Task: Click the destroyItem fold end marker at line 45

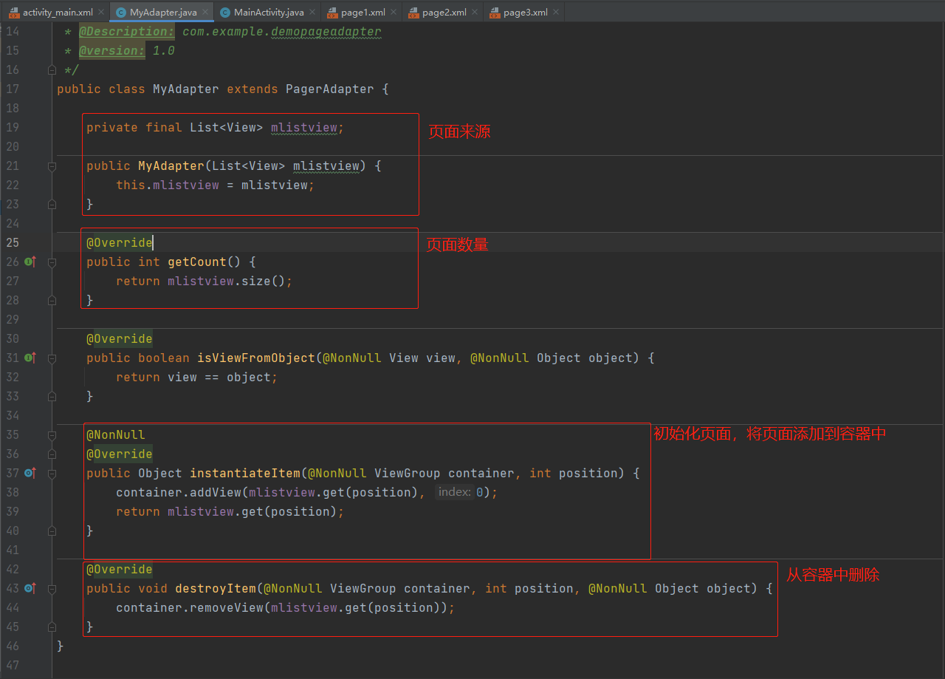Action: pos(52,627)
